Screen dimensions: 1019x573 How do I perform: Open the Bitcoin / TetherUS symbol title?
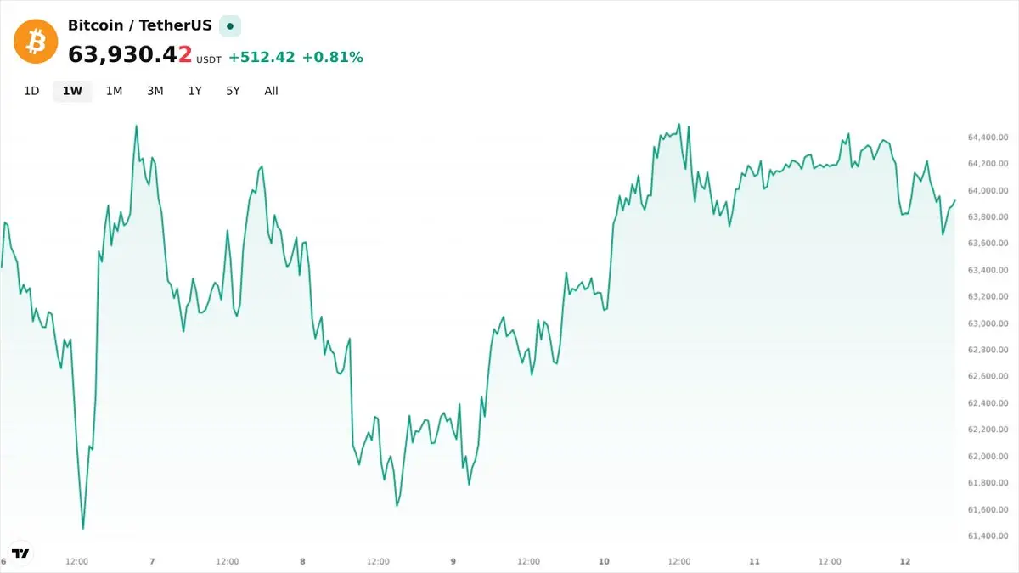tap(140, 25)
